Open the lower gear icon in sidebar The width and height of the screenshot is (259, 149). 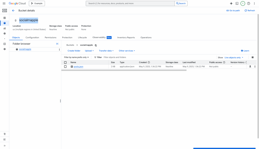click(5, 49)
